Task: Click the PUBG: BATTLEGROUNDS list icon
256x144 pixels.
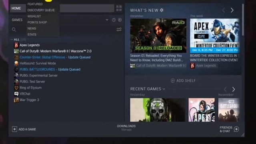Action: pyautogui.click(x=16, y=69)
